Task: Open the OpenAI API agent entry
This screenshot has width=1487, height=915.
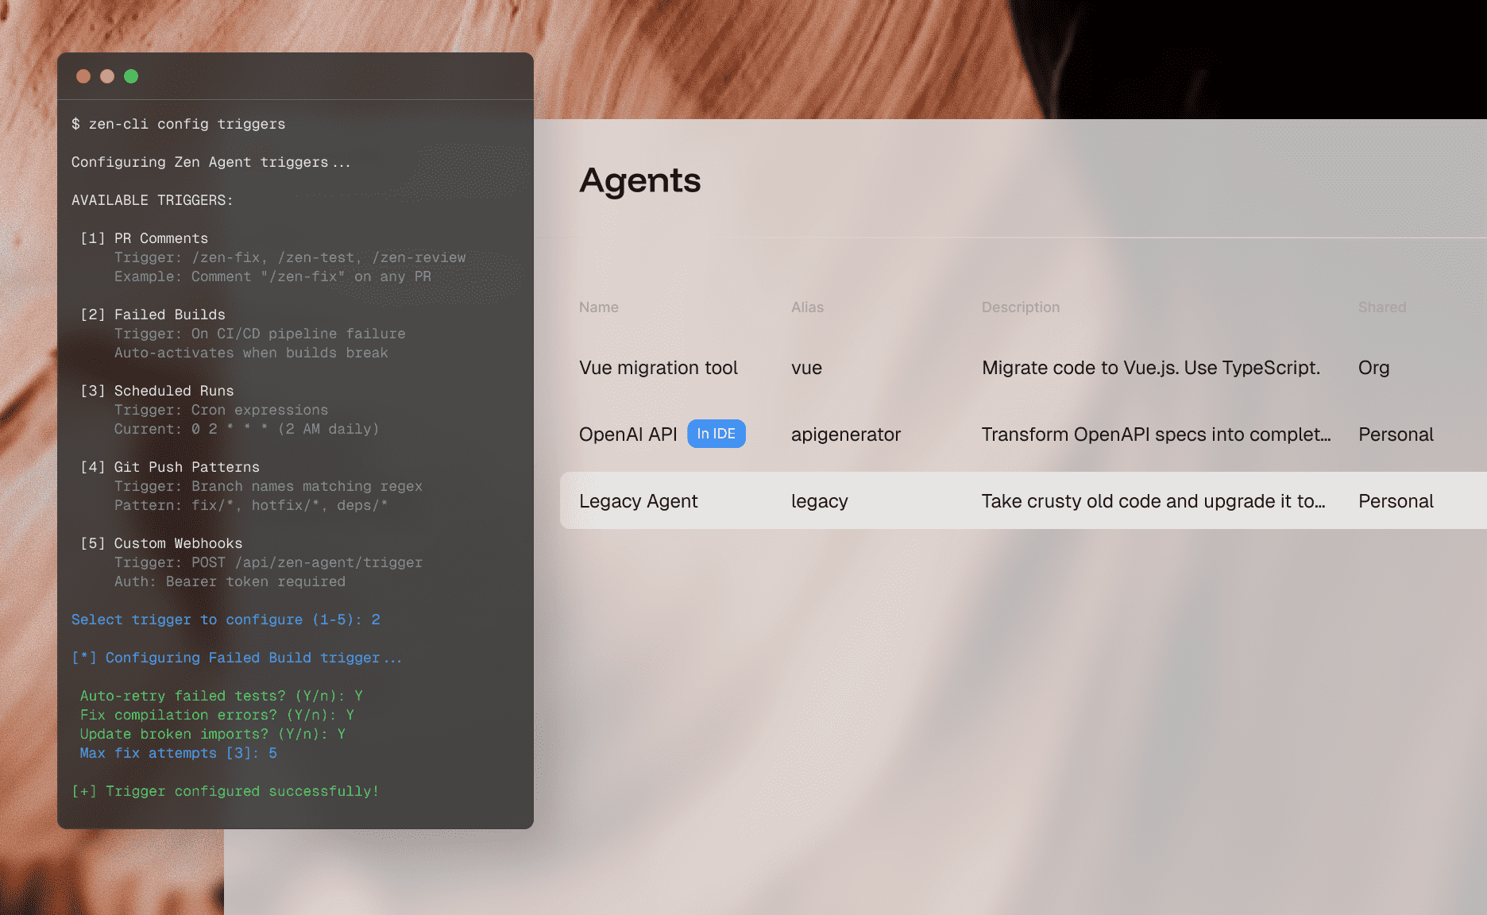Action: 628,434
